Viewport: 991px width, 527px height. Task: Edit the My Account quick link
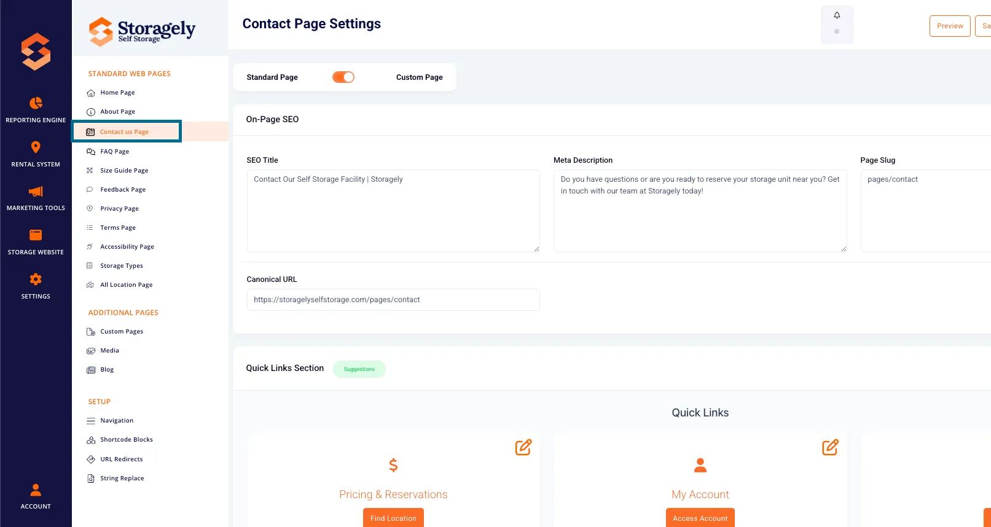click(830, 447)
